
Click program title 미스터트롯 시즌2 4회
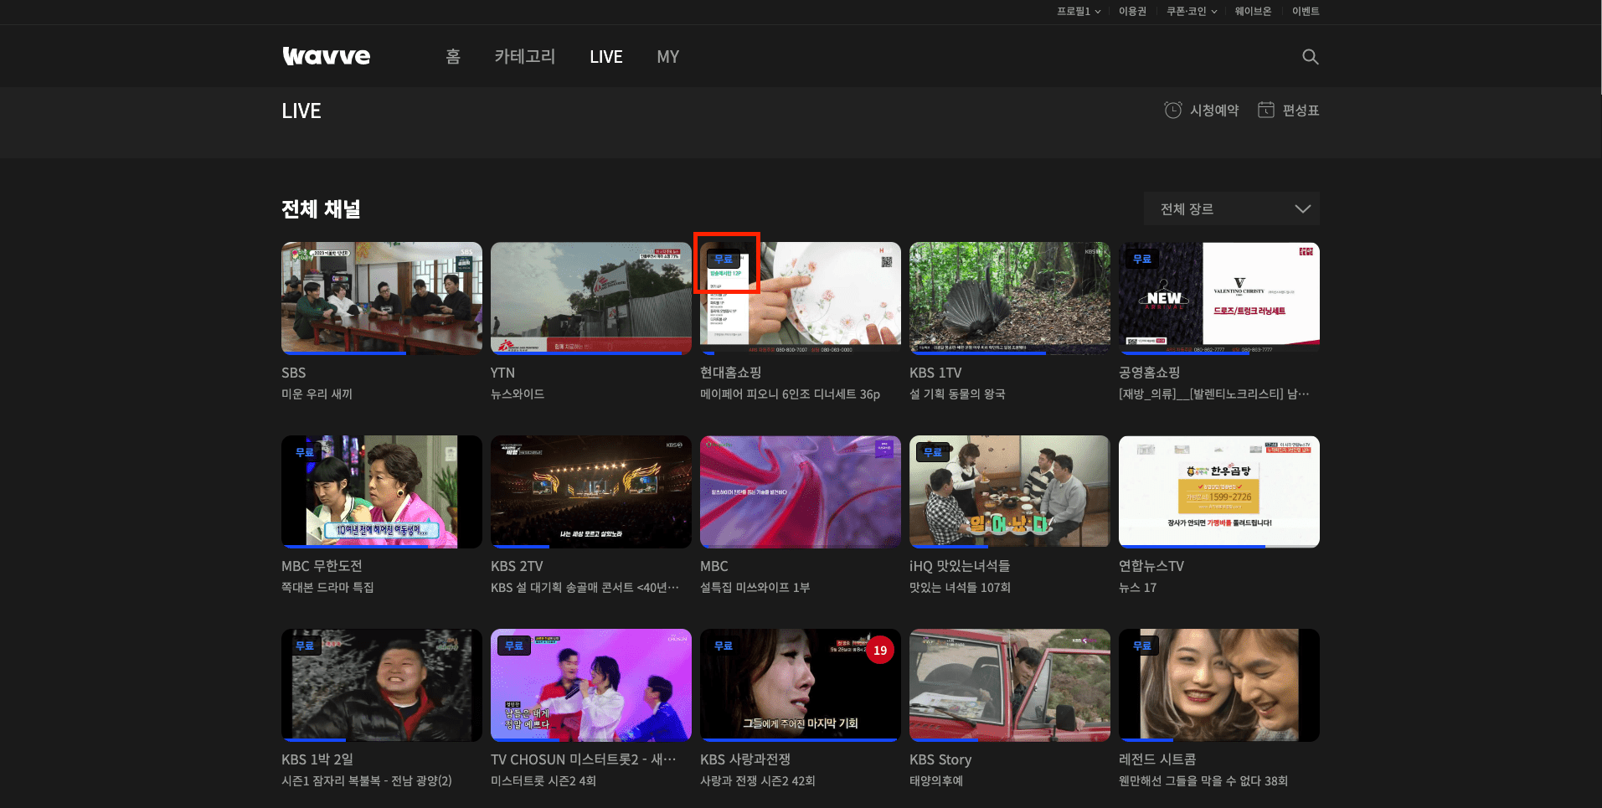point(543,781)
